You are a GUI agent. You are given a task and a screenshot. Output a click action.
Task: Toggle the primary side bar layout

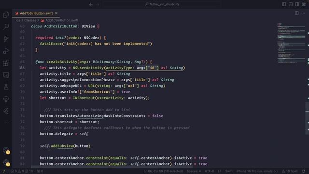coord(284,4)
